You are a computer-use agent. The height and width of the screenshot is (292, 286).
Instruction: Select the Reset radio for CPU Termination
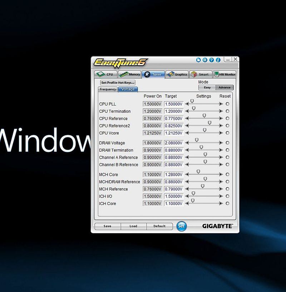click(x=227, y=111)
